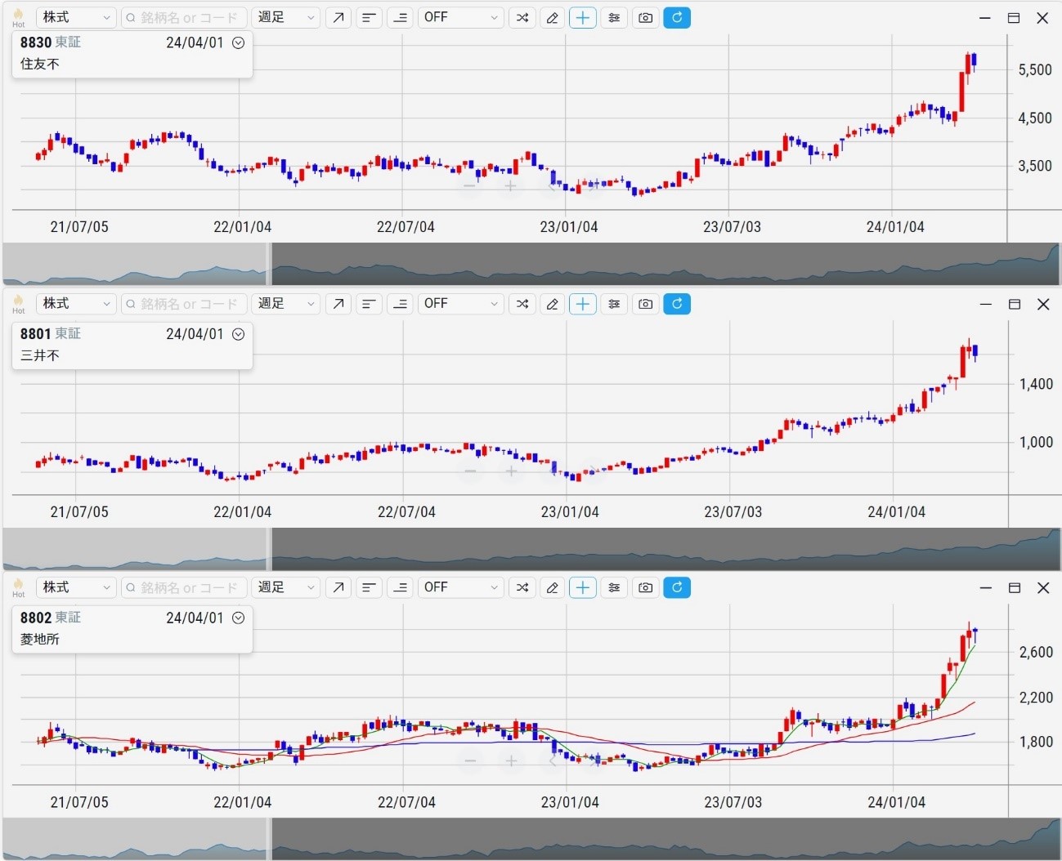Open the 株式 dropdown in 8830 panel

pos(76,18)
